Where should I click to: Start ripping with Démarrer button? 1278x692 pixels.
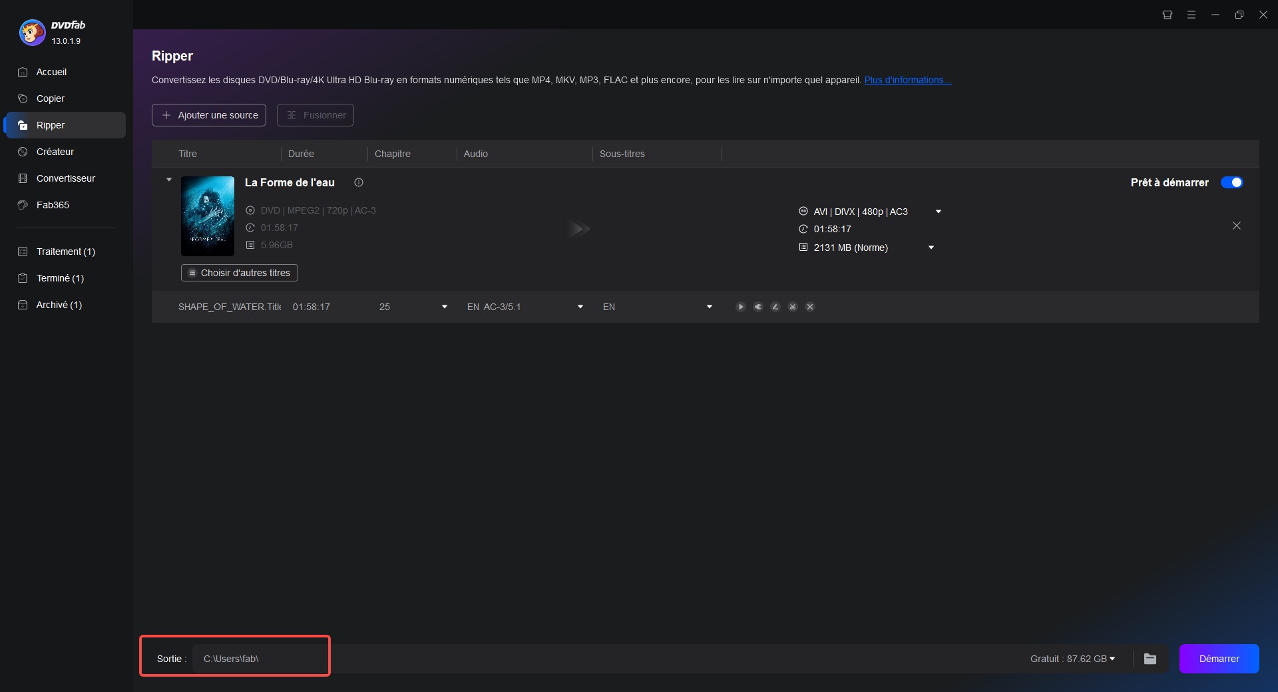click(1219, 659)
